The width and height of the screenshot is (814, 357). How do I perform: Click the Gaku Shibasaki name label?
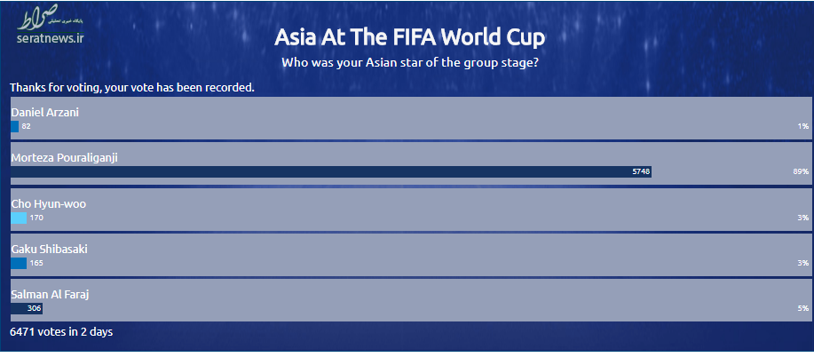pos(50,250)
